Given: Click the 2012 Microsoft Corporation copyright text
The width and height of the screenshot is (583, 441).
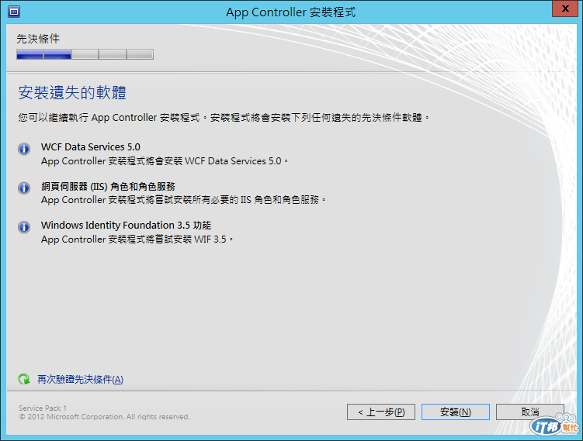Looking at the screenshot, I should (x=104, y=417).
